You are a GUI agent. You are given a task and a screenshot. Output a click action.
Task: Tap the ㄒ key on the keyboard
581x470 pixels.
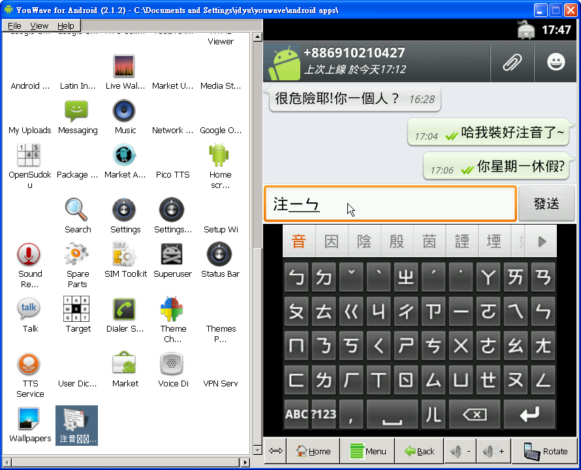click(x=379, y=380)
